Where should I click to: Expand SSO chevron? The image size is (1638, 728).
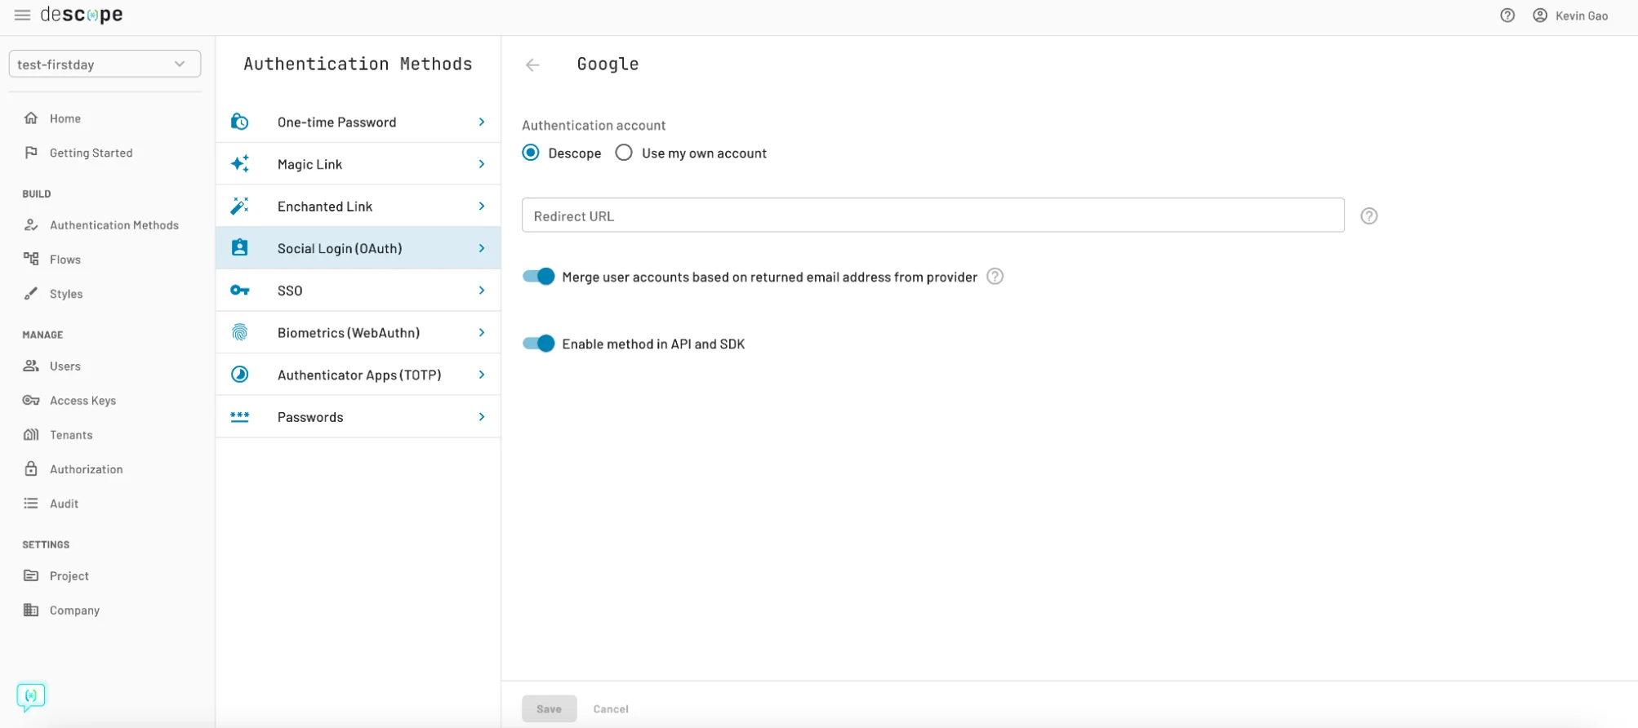(482, 291)
